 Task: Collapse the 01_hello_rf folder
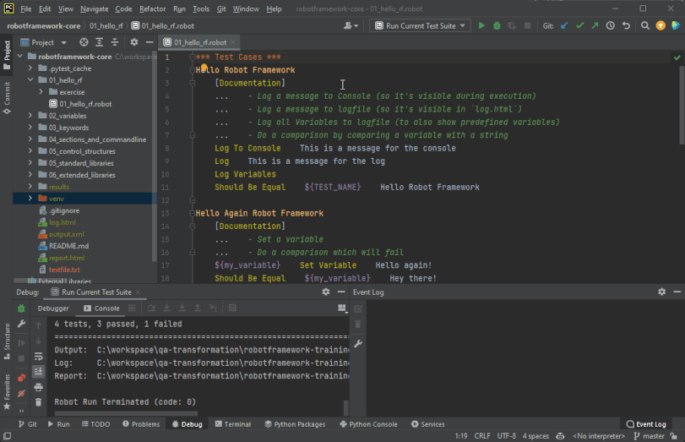[x=31, y=80]
